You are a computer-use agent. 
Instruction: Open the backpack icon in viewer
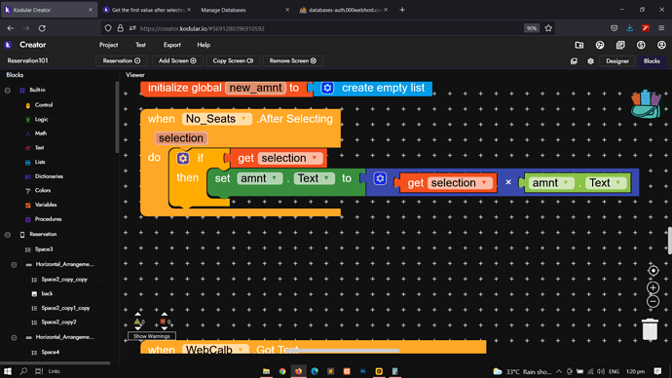click(x=646, y=103)
